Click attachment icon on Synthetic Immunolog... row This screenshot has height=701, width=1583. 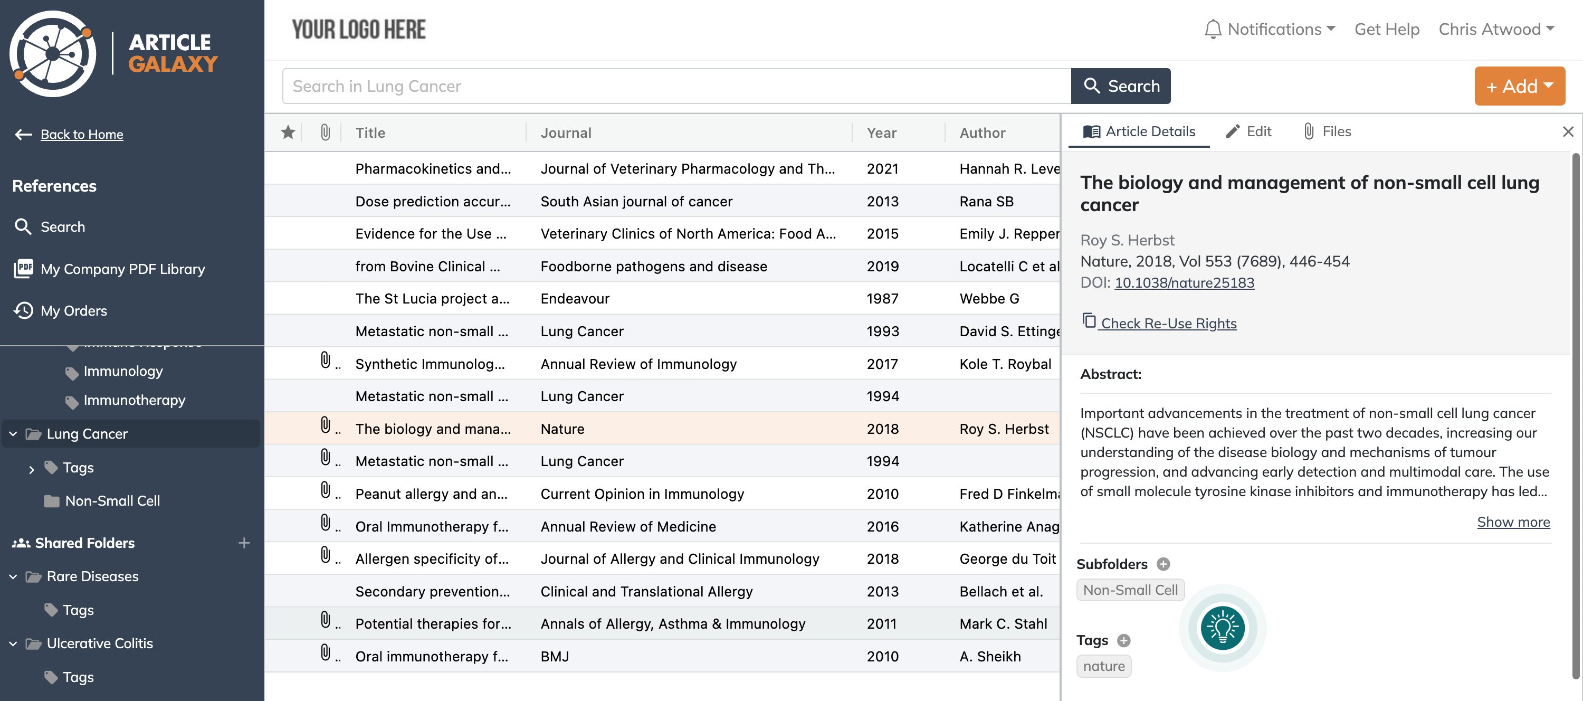coord(326,361)
